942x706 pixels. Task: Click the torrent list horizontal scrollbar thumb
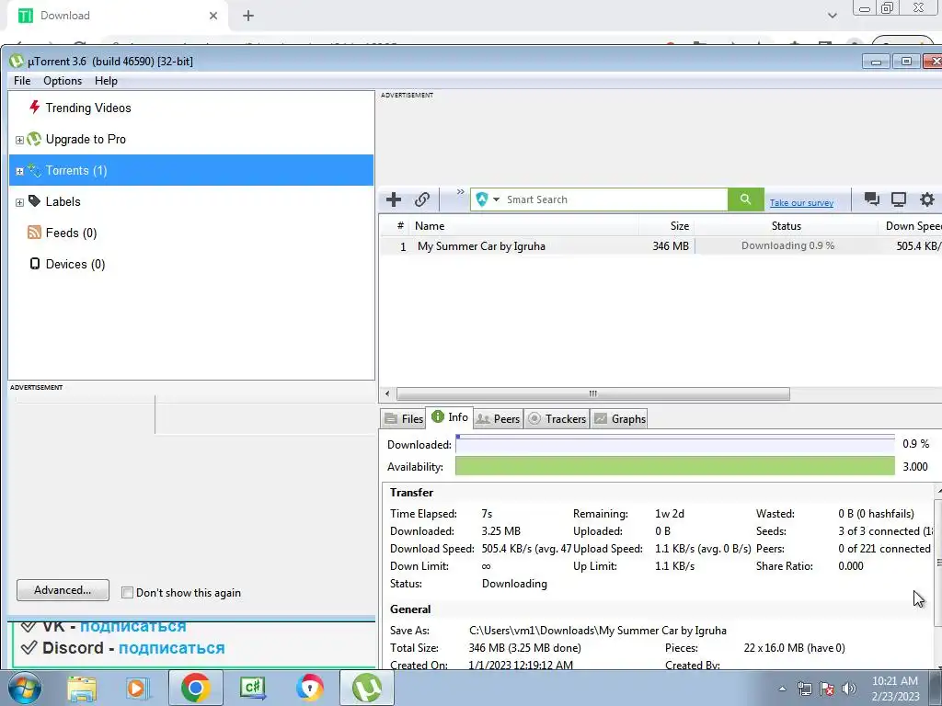[x=593, y=393]
